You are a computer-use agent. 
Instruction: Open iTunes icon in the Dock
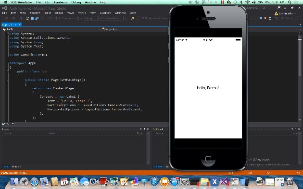154,182
